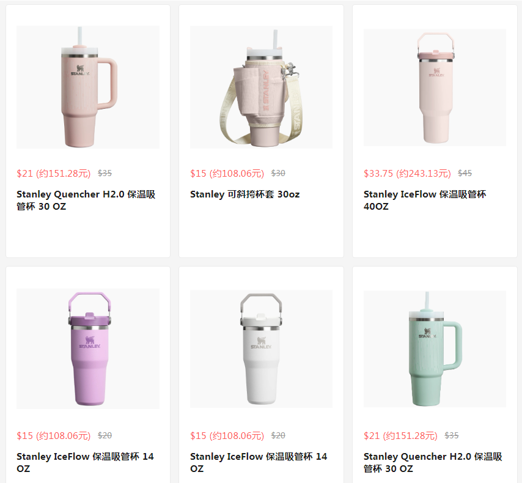Click the $21 price of the pink Quencher
Image resolution: width=522 pixels, height=483 pixels.
(54, 174)
